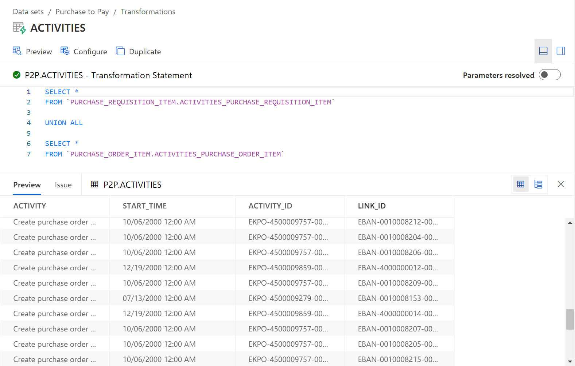Switch to bottom panel layout icon
575x366 pixels.
tap(543, 51)
